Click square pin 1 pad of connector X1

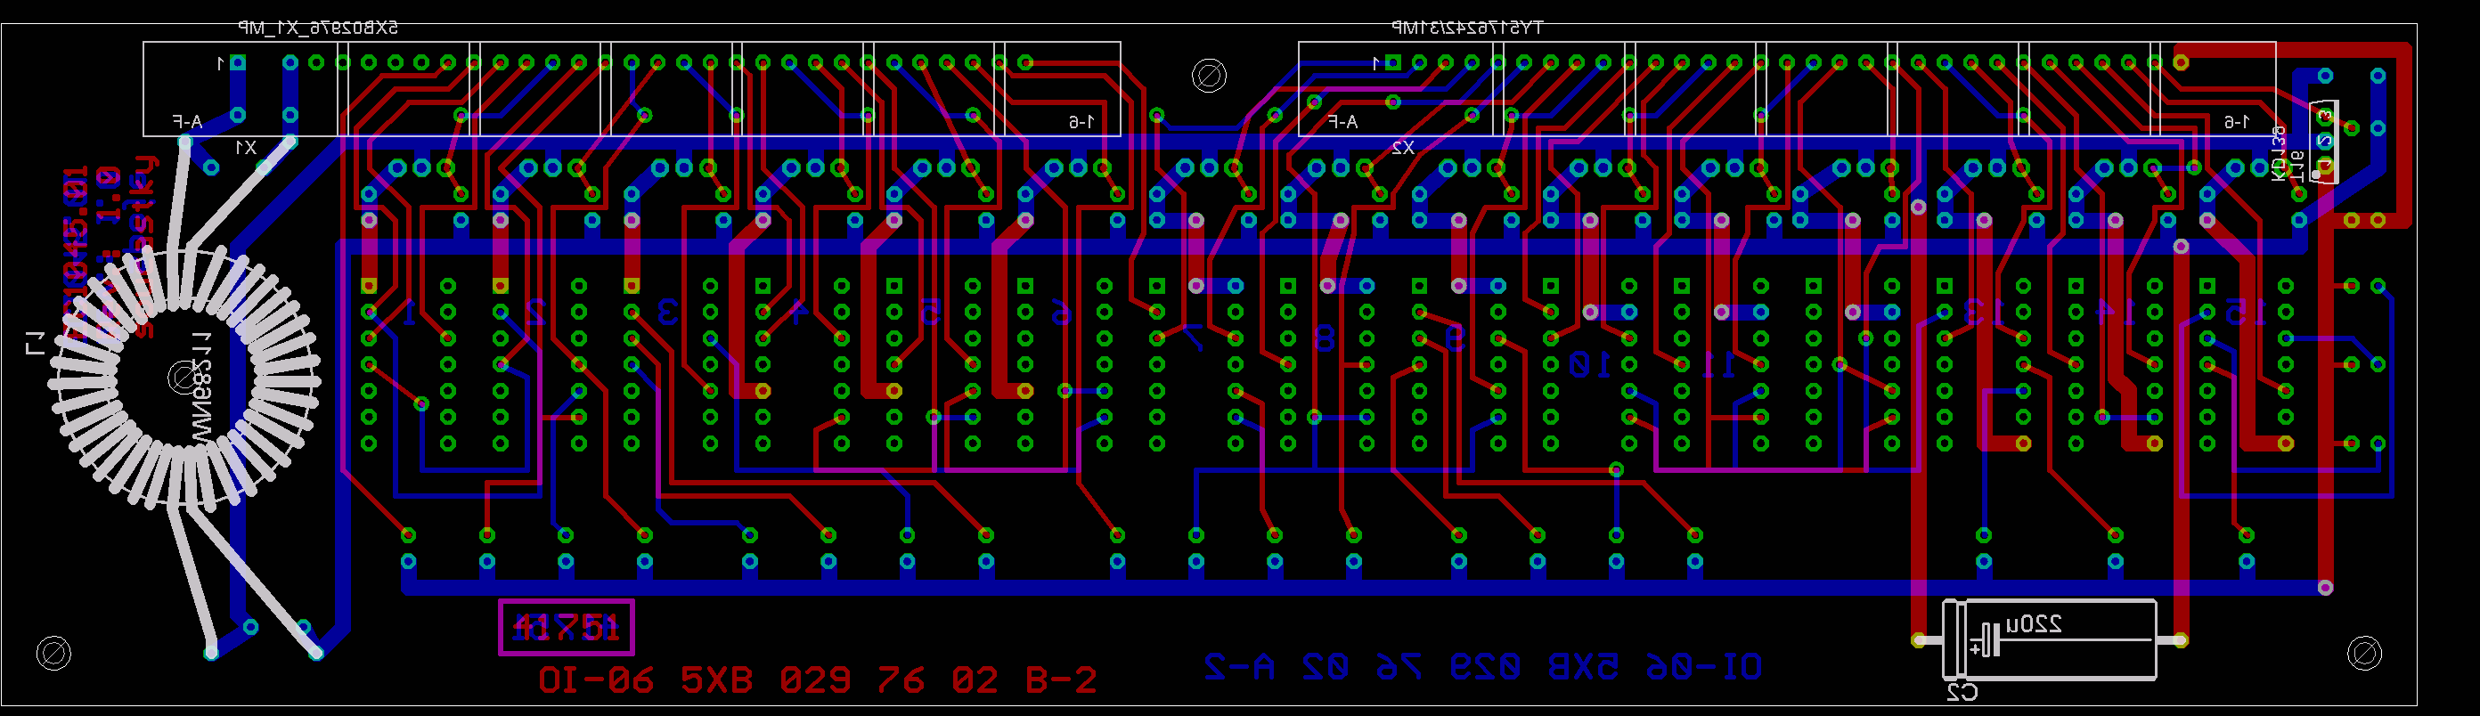point(238,63)
